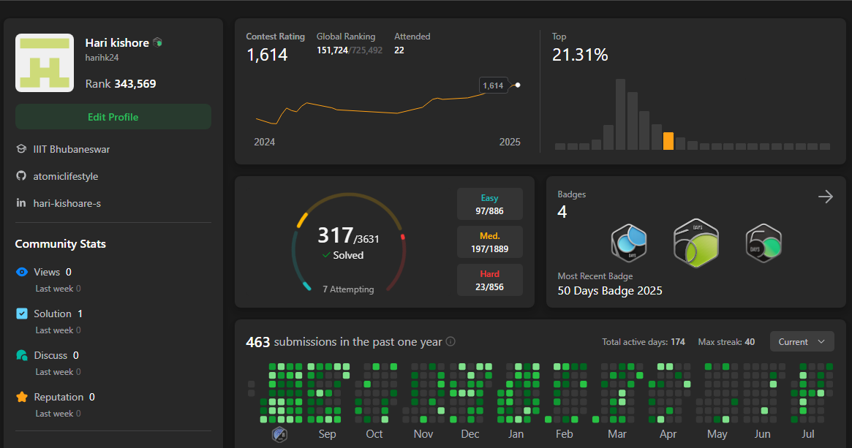The width and height of the screenshot is (852, 448).
Task: Click the Edit Profile button
Action: 113,116
